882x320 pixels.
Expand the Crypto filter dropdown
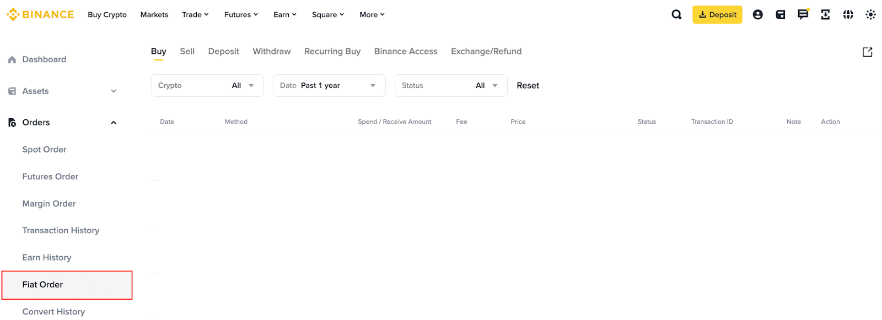[x=207, y=85]
